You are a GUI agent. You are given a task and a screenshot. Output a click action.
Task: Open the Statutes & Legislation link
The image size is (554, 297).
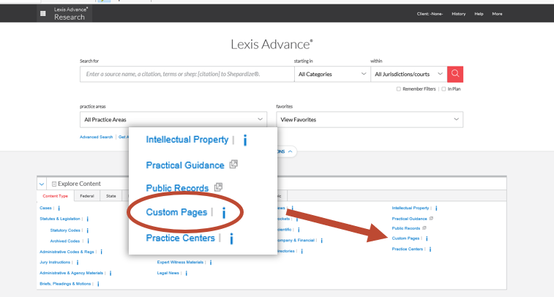tap(60, 219)
